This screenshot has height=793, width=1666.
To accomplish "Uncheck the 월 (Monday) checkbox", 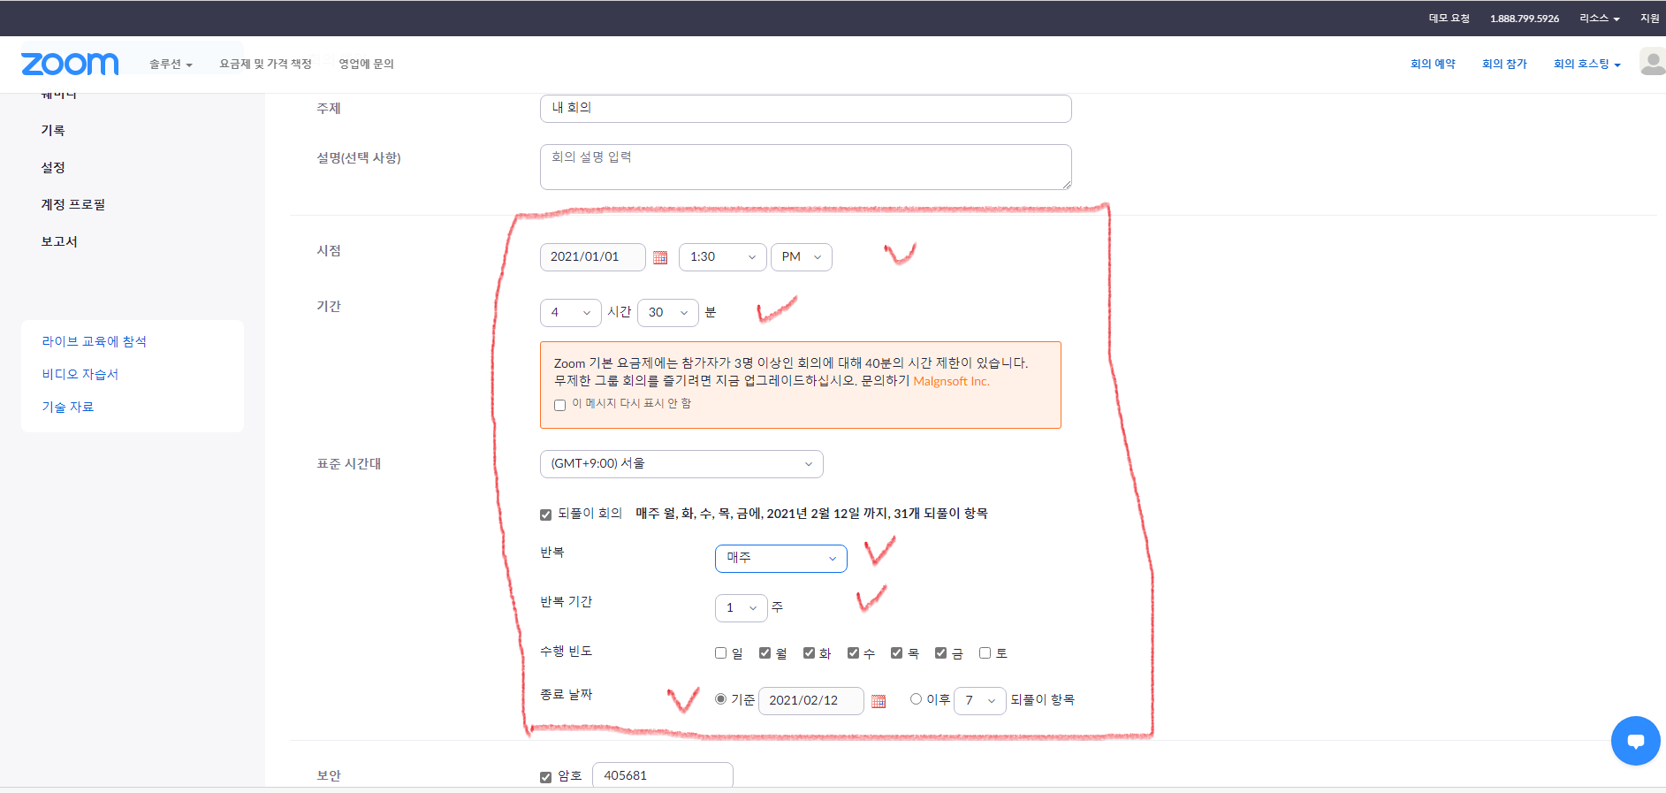I will (x=765, y=653).
